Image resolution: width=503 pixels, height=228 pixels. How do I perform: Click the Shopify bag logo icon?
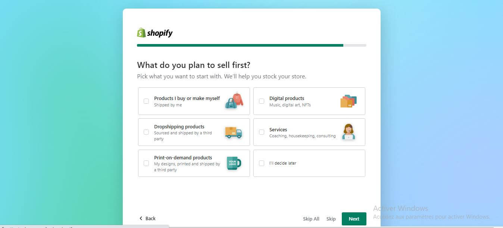coord(141,33)
